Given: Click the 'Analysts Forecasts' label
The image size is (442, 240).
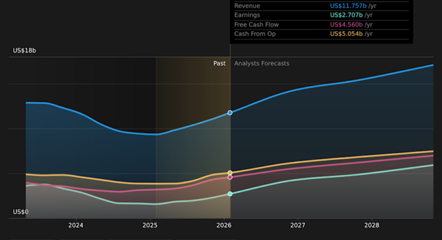Looking at the screenshot, I should tap(262, 64).
